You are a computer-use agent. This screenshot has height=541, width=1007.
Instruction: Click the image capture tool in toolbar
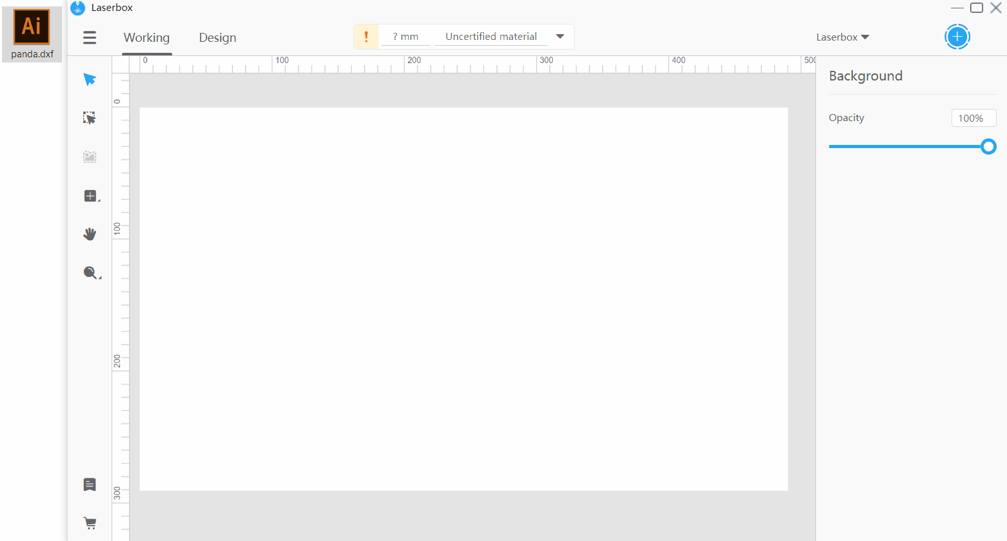[90, 157]
